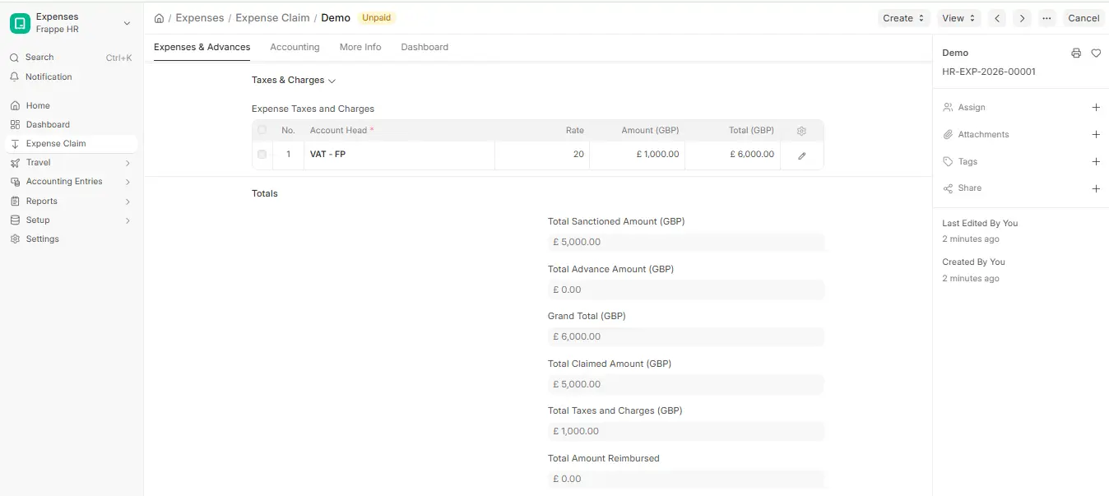This screenshot has width=1109, height=496.
Task: Open Notification bell in sidebar
Action: click(x=14, y=76)
